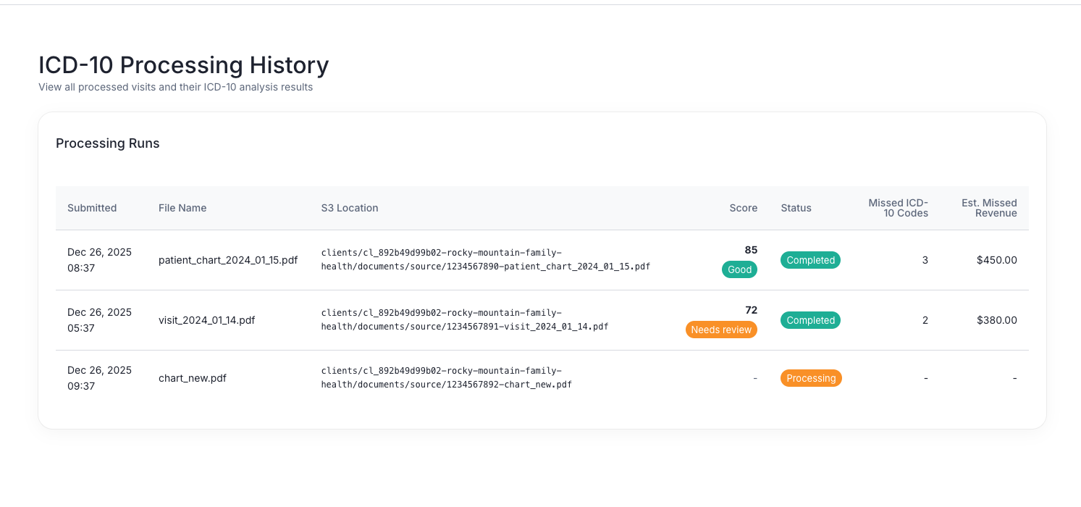The image size is (1081, 507).
Task: Click Completed status for patient_chart row
Action: [810, 260]
